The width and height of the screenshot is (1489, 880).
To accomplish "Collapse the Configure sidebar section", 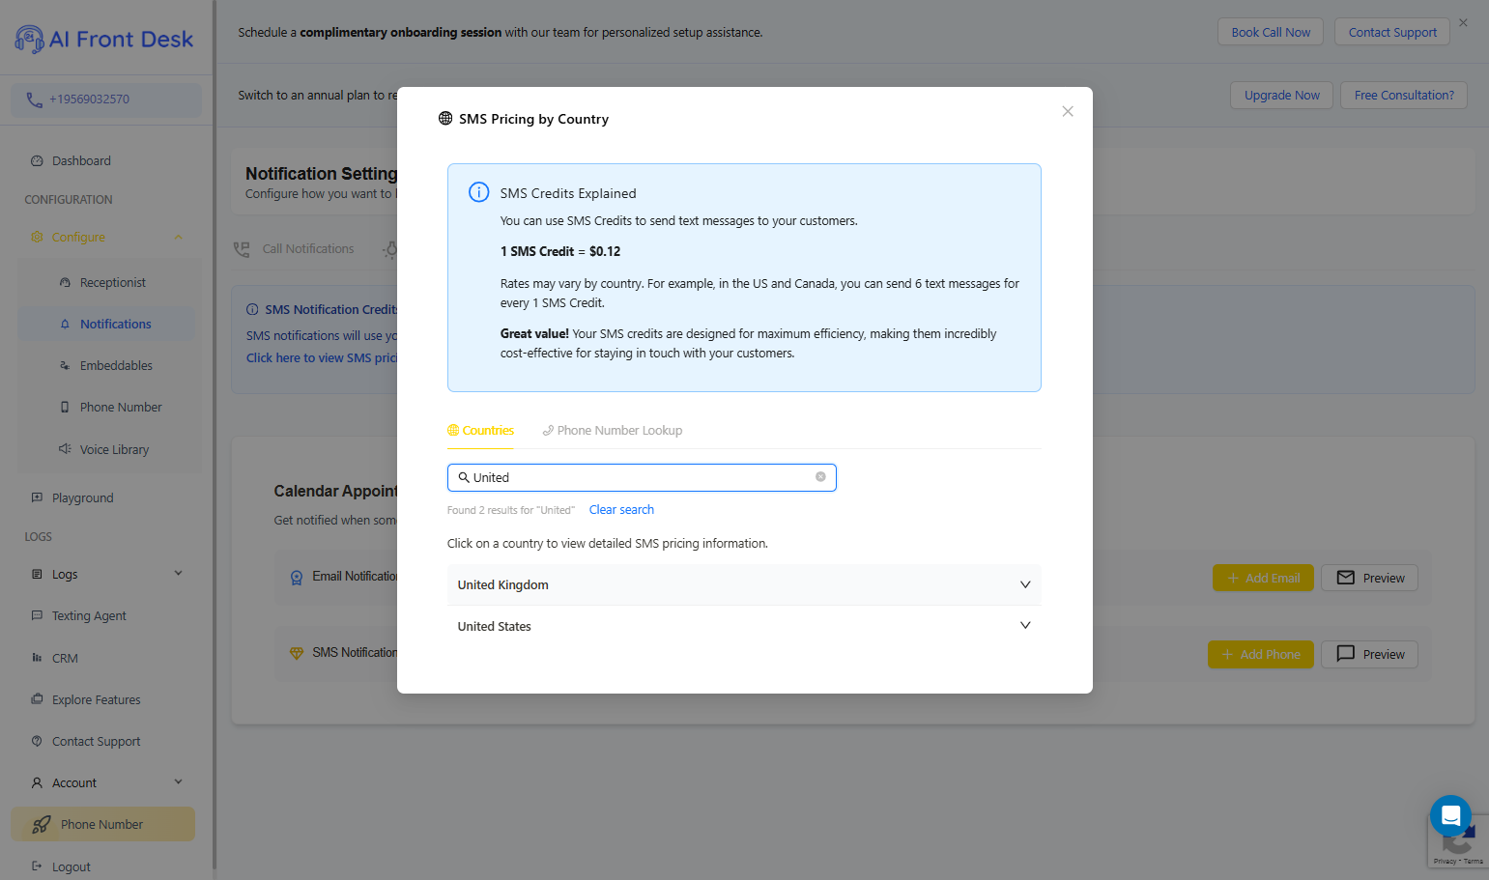I will (x=106, y=238).
